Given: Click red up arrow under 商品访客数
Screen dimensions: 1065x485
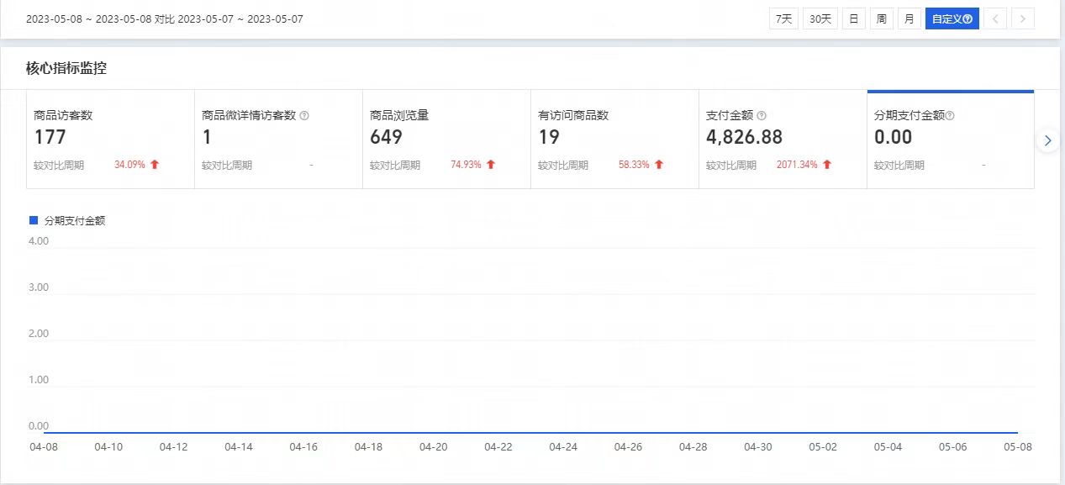Looking at the screenshot, I should pos(155,165).
